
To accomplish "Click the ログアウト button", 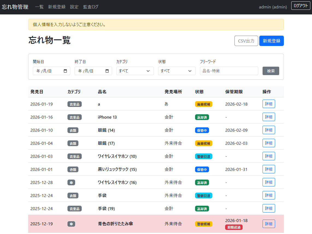I will click(301, 5).
